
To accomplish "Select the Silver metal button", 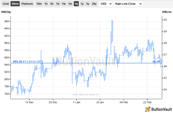I will (15, 4).
